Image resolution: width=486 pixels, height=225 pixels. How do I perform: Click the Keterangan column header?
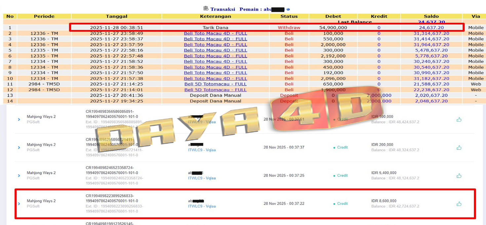[x=216, y=16]
